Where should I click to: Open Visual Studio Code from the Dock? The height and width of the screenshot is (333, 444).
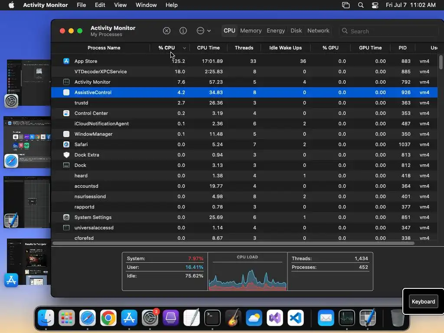point(296,318)
